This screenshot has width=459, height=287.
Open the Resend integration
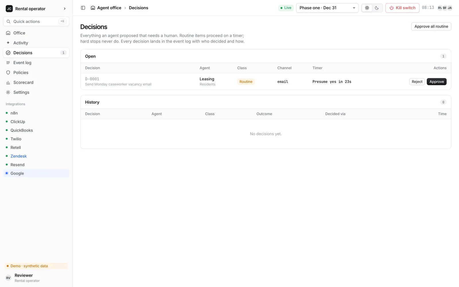[36, 165]
